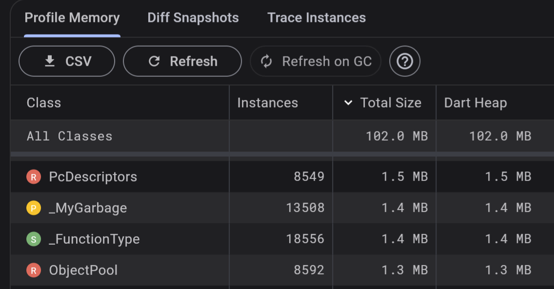Click the sync arrows icon on Refresh on GC

click(266, 62)
